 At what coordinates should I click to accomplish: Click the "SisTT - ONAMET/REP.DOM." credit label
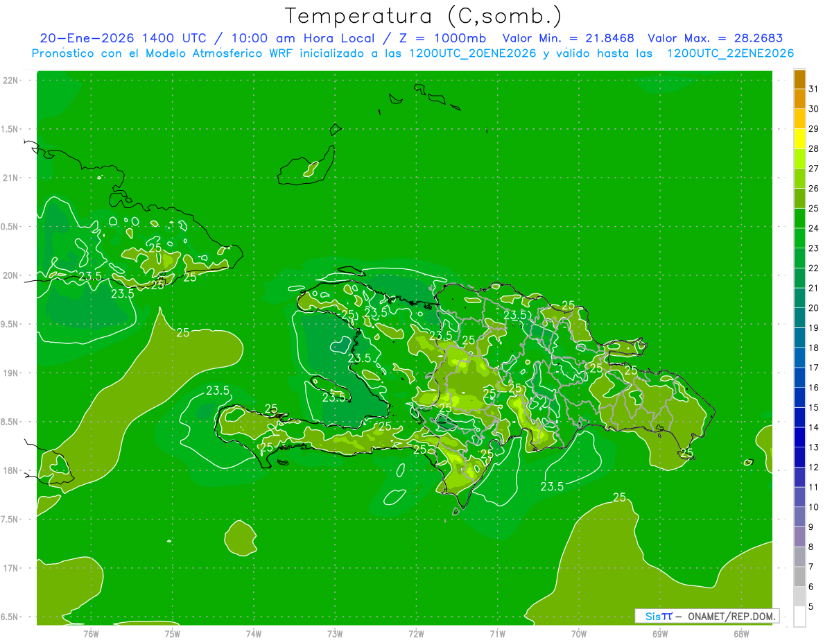(707, 616)
